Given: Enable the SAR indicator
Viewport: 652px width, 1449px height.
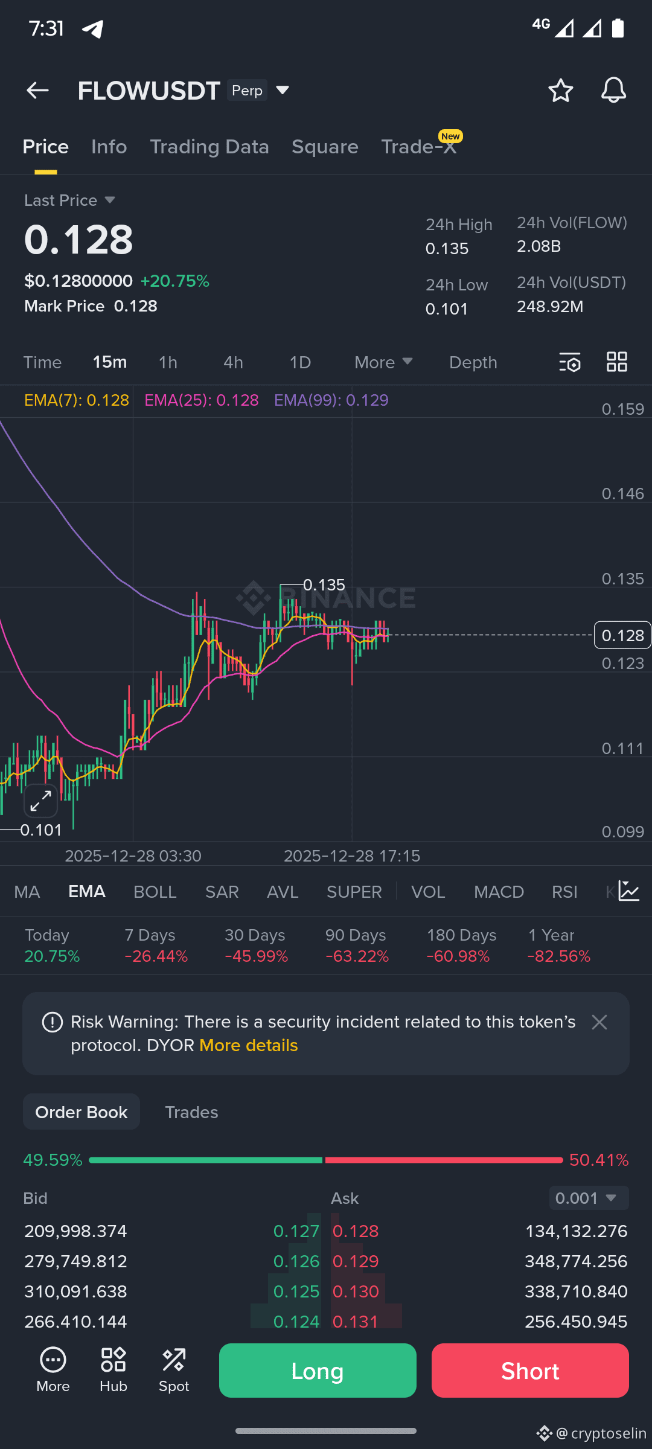Looking at the screenshot, I should point(222,892).
